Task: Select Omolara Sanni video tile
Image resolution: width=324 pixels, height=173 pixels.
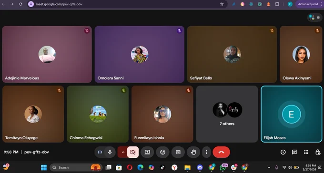Action: [x=140, y=54]
